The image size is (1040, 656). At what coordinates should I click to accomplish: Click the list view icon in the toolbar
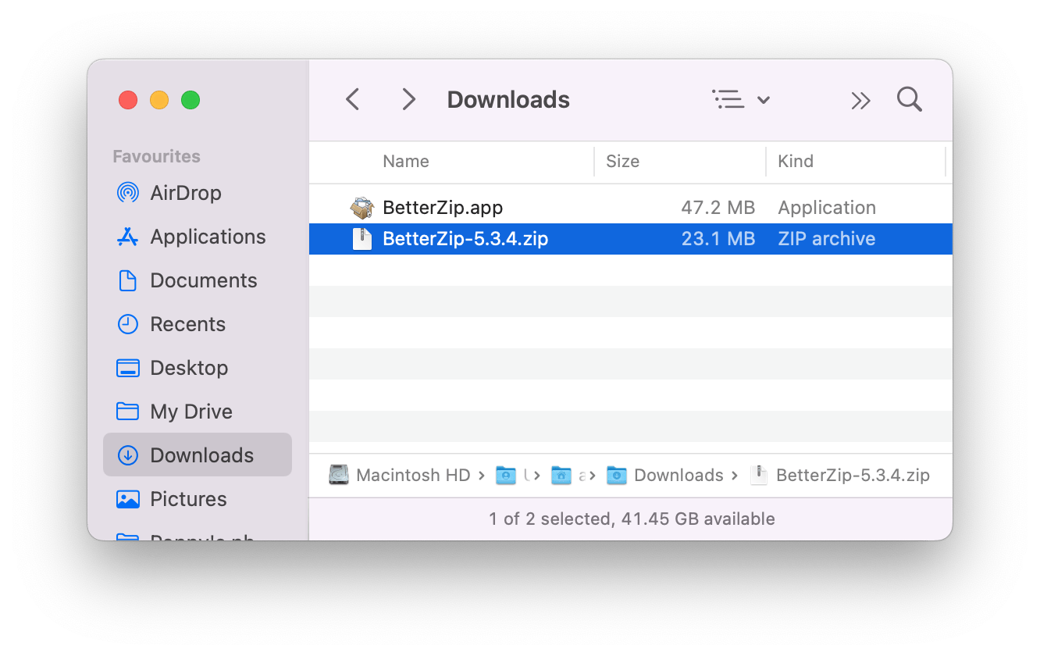click(727, 99)
